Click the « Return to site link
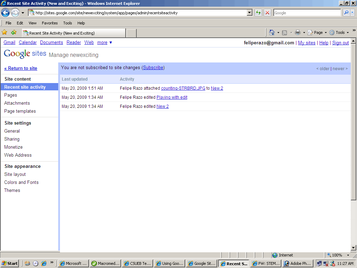The width and height of the screenshot is (357, 268). point(21,68)
